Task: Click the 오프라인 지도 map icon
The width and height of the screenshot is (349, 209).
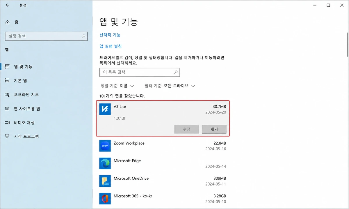Action: (x=7, y=95)
